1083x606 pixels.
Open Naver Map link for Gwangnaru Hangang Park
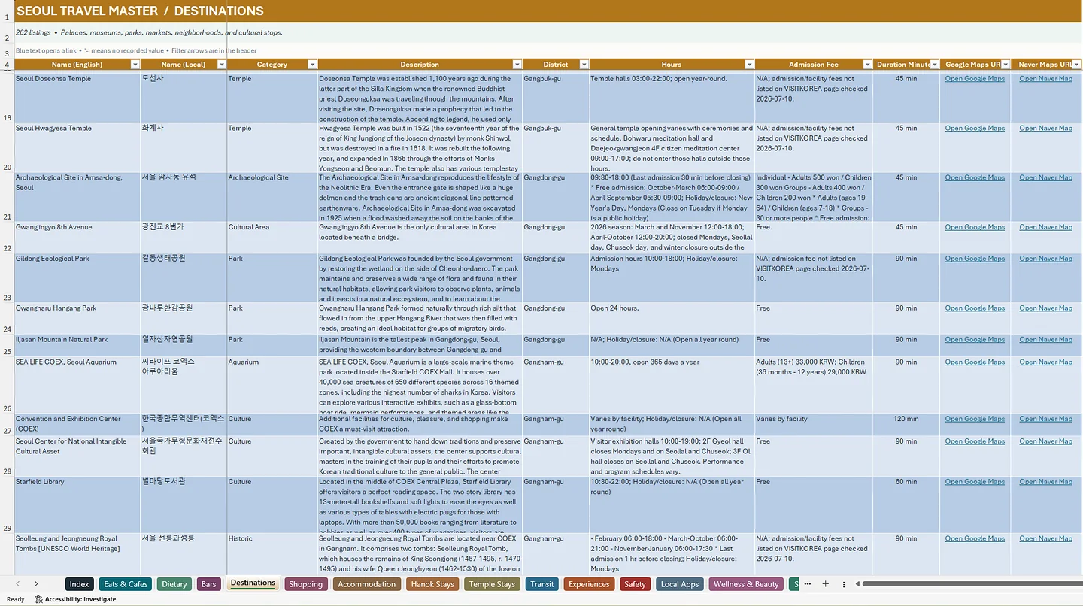(1045, 308)
